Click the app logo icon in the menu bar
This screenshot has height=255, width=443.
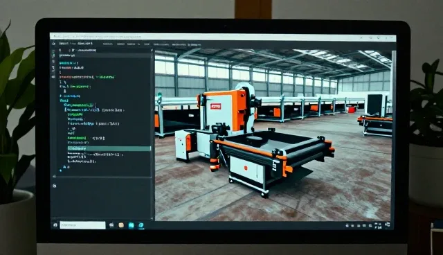(54, 44)
